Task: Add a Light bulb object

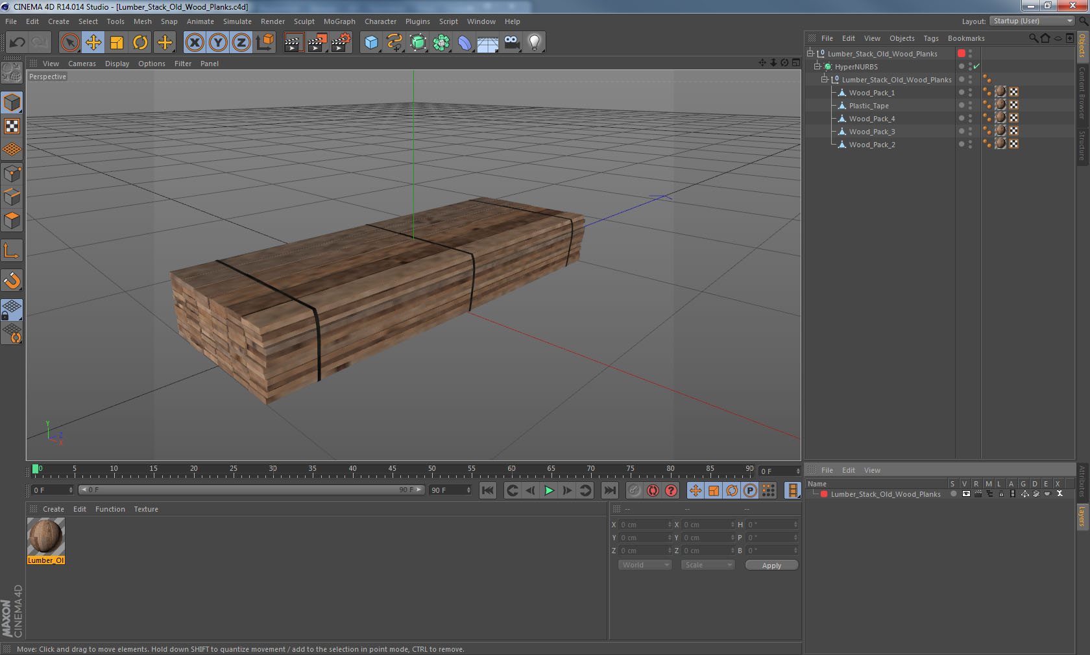Action: click(534, 43)
